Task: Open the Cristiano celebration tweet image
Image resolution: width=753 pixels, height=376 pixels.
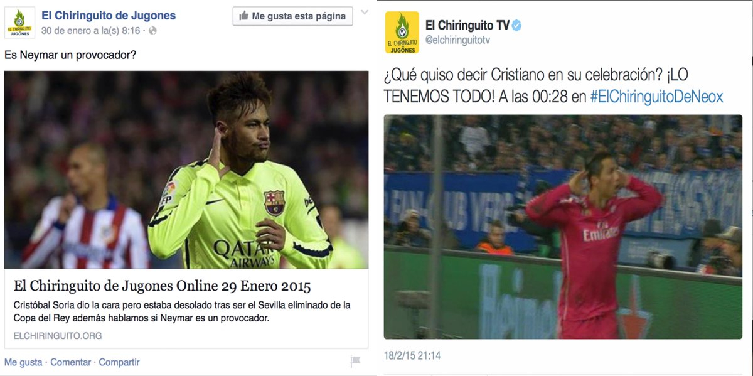Action: 563,227
